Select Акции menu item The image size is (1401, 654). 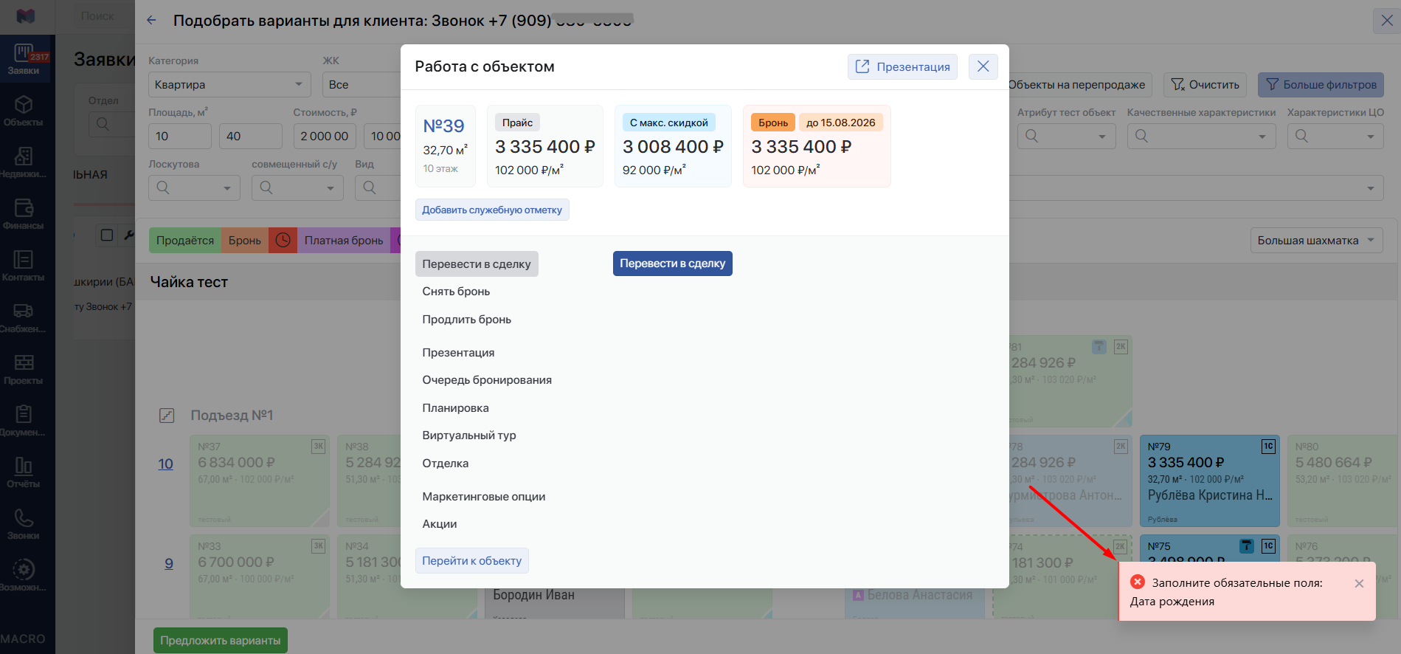[440, 524]
